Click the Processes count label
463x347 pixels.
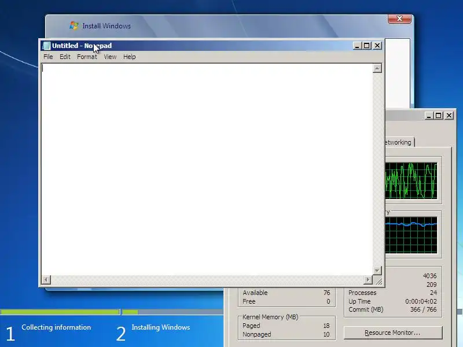pos(362,293)
